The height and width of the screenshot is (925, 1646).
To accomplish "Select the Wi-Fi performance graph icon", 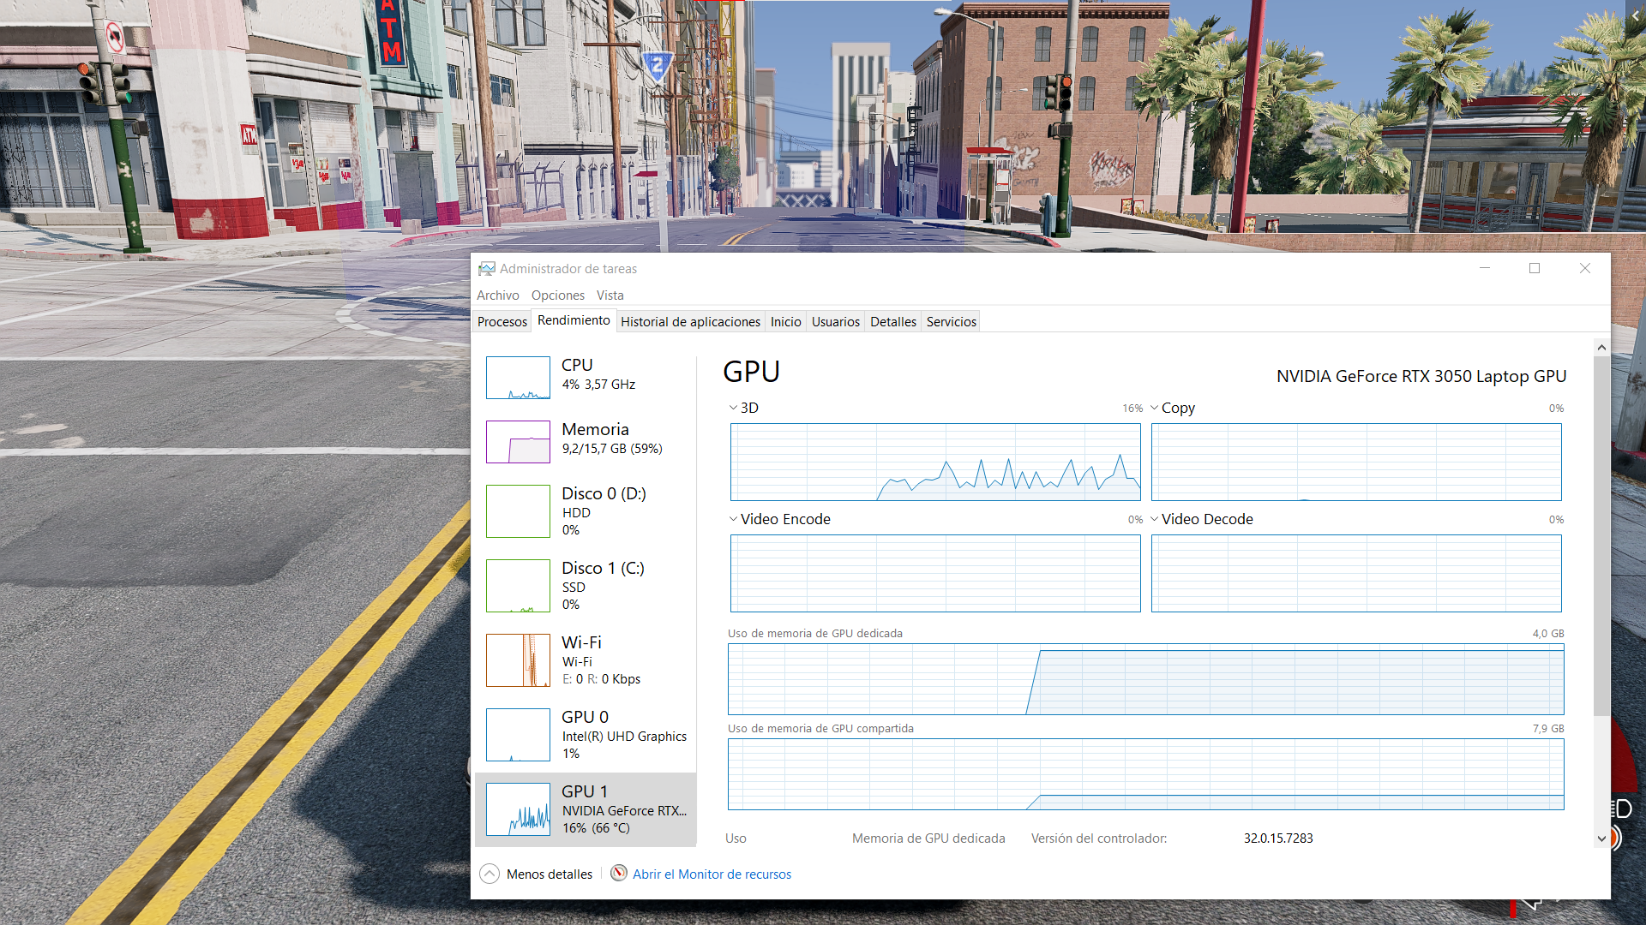I will 518,660.
